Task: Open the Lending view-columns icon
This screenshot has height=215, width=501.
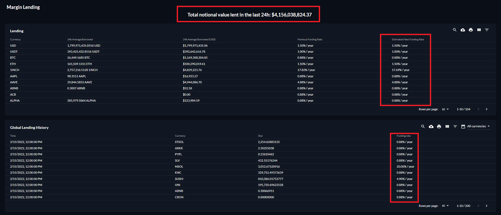Action: tap(479, 30)
